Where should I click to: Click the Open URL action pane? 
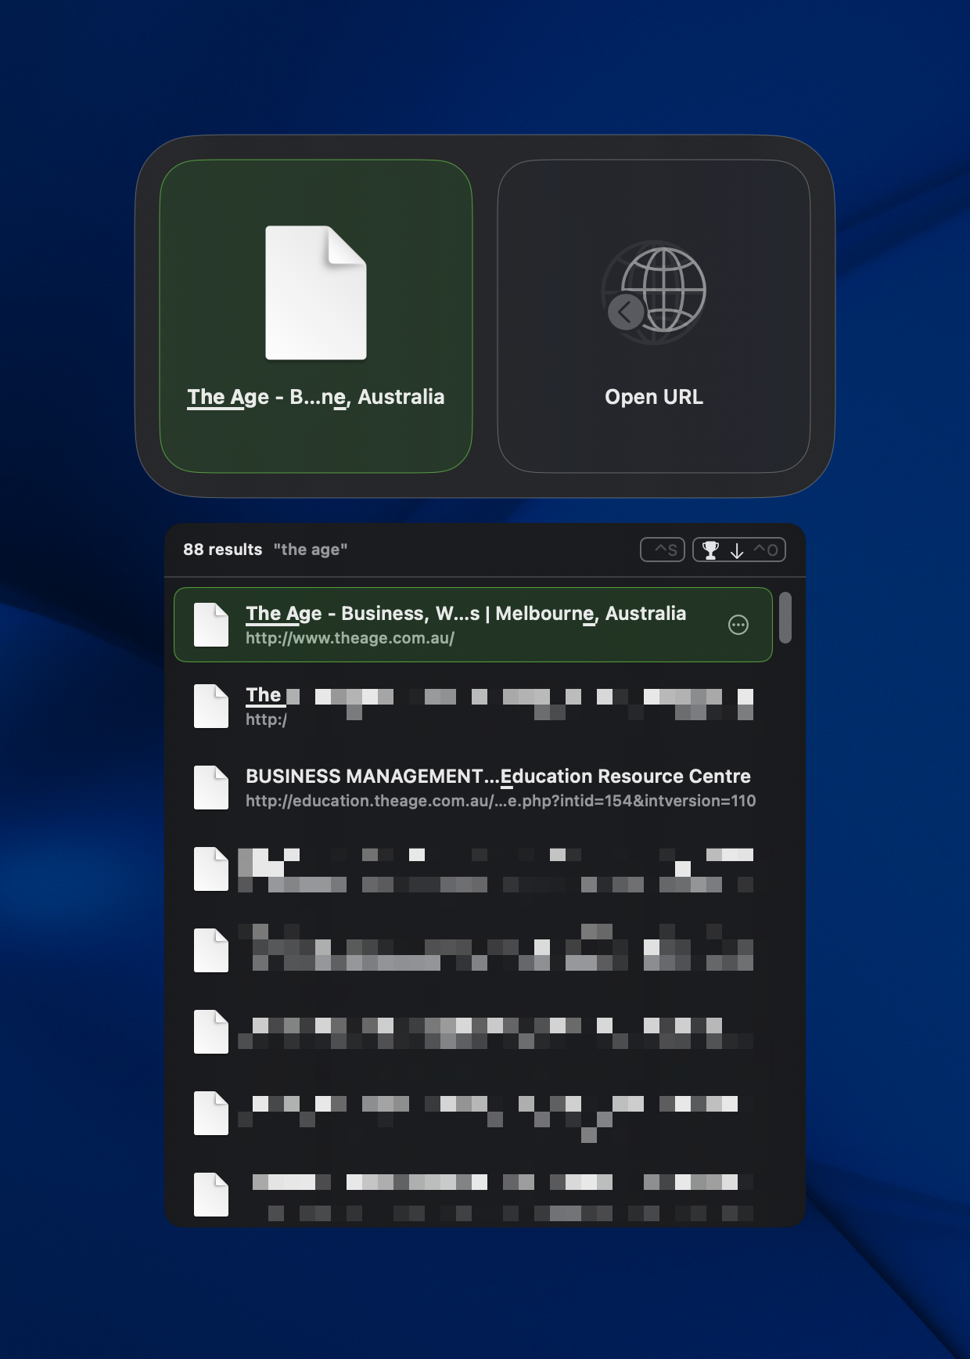pos(654,316)
